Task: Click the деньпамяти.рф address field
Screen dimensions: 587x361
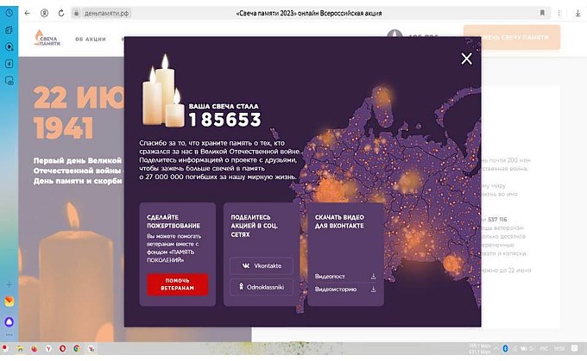Action: tap(107, 13)
